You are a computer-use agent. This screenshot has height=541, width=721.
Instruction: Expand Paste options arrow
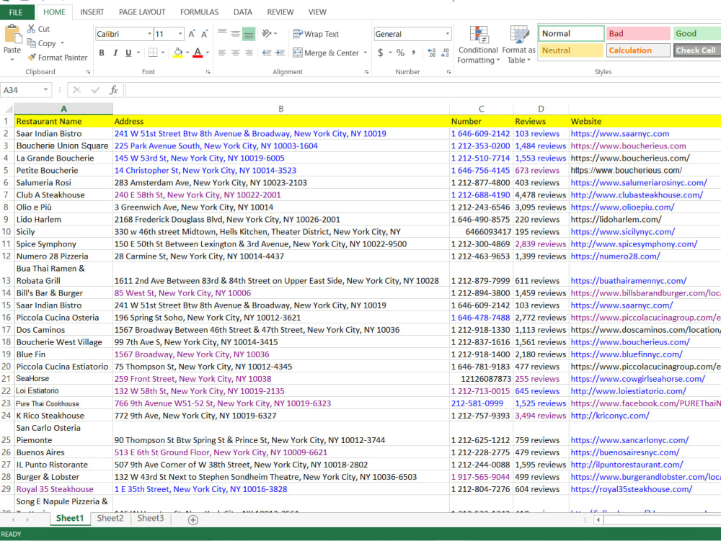pyautogui.click(x=12, y=59)
